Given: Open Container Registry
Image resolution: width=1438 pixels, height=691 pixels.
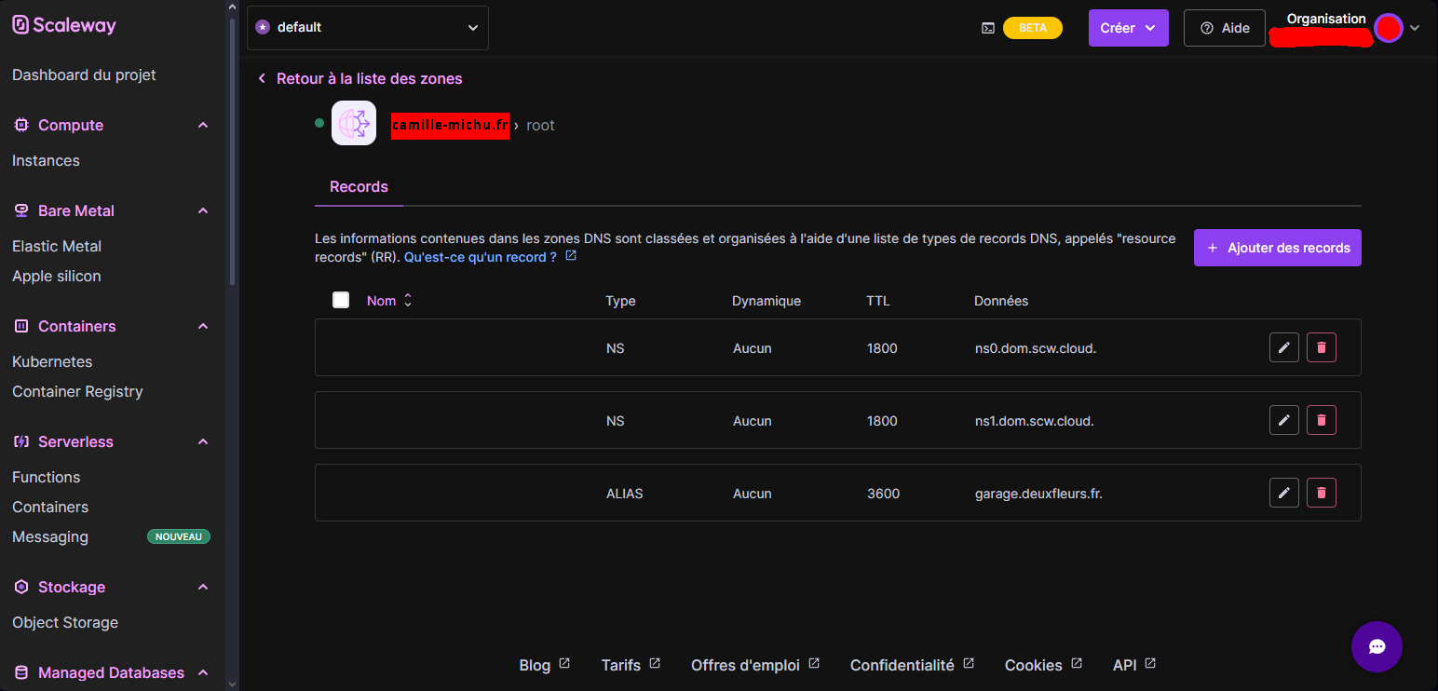Looking at the screenshot, I should tap(77, 391).
